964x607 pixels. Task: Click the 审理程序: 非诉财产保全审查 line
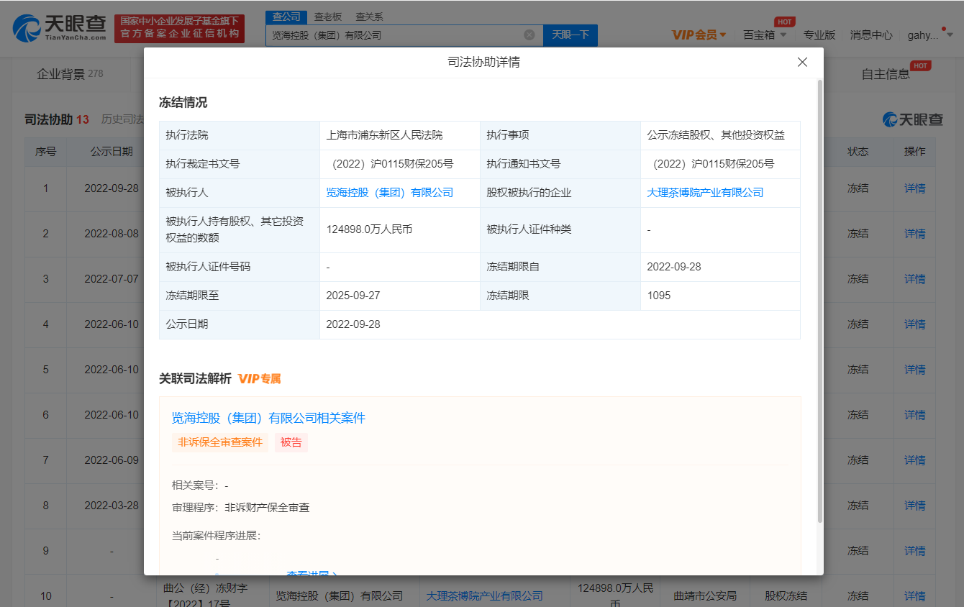pos(240,508)
